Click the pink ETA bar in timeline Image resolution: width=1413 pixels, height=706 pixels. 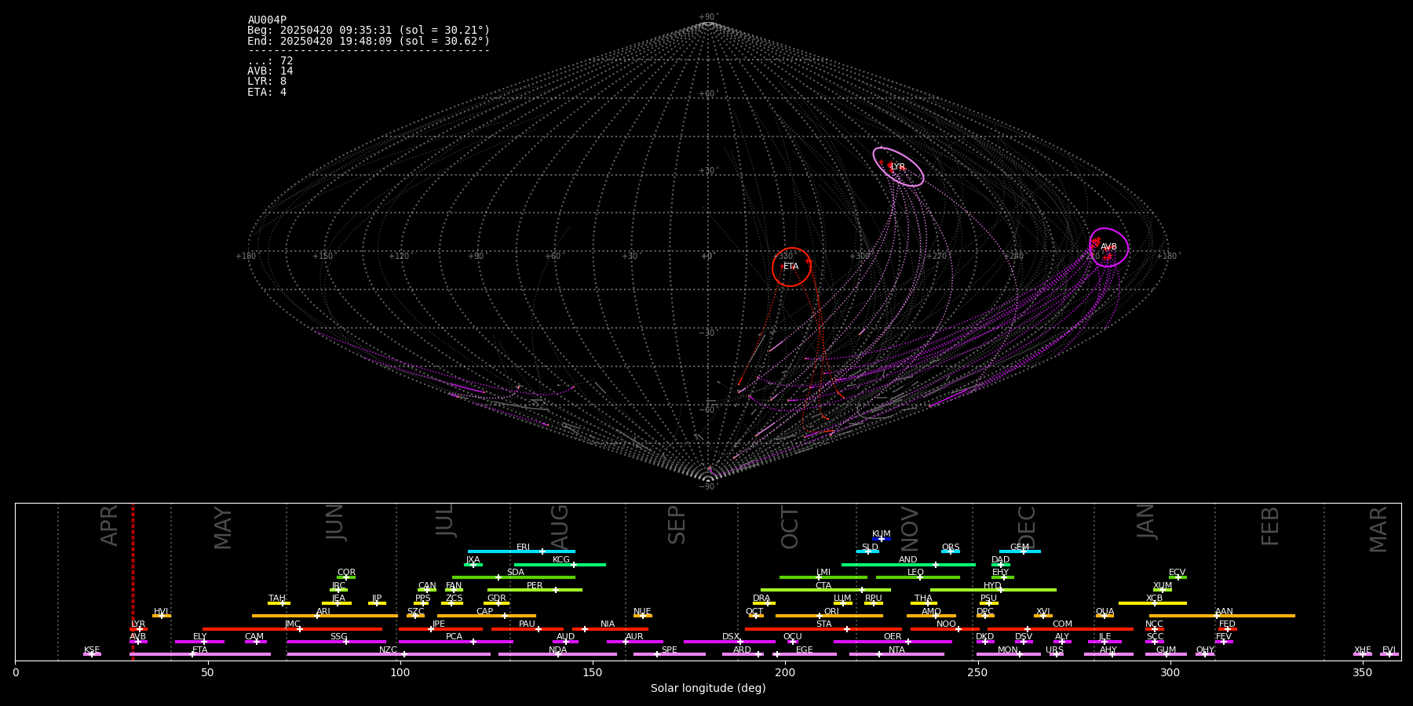click(199, 654)
